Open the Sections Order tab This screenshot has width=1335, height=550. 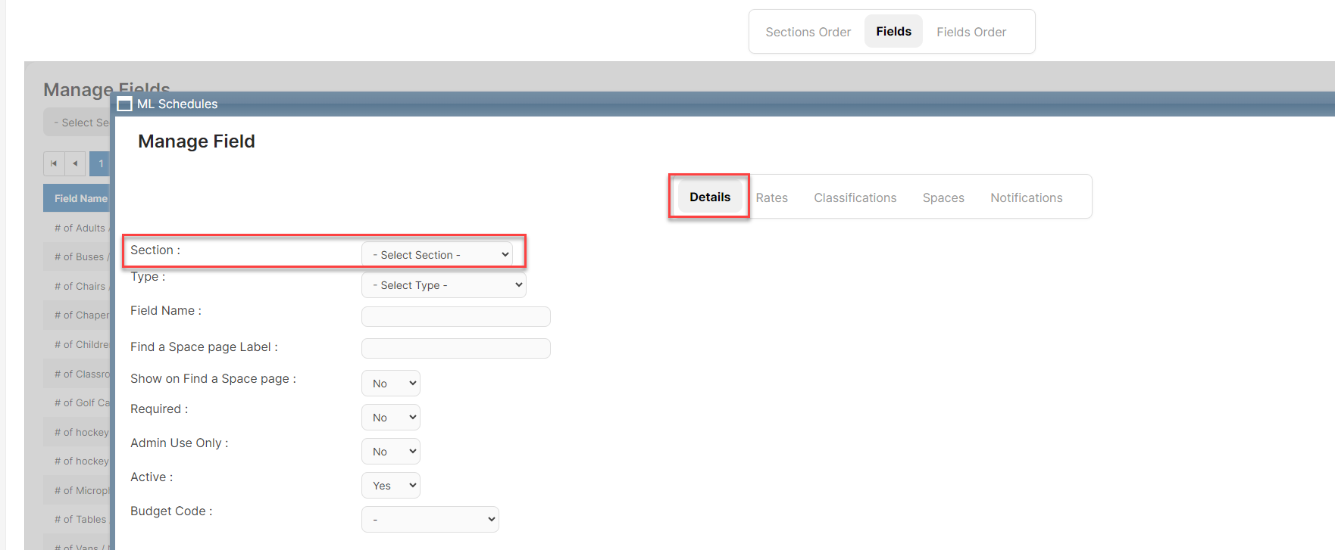pos(808,32)
